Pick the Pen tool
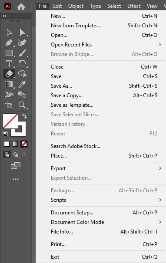This screenshot has width=166, height=263. (9, 43)
